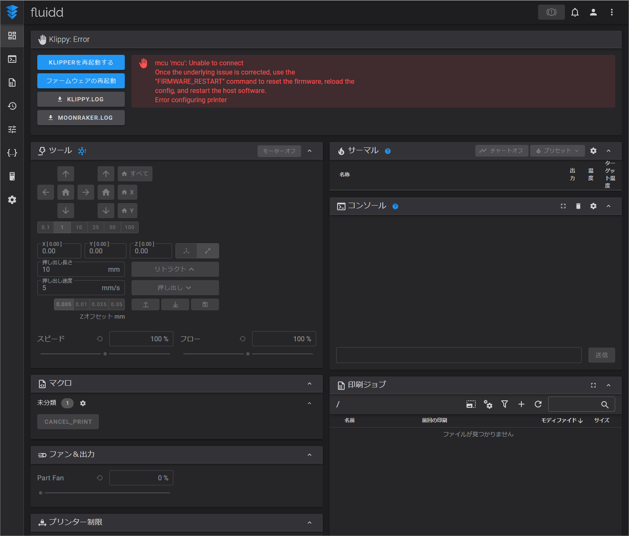Collapse the Printer Limits panel
This screenshot has width=629, height=536.
click(309, 523)
